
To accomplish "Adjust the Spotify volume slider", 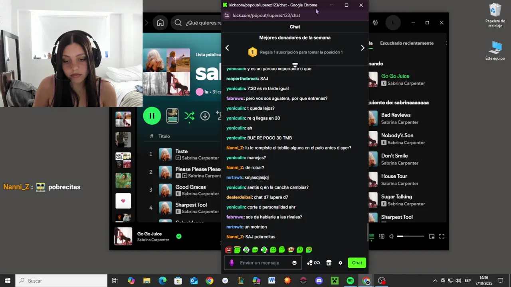I will point(410,236).
